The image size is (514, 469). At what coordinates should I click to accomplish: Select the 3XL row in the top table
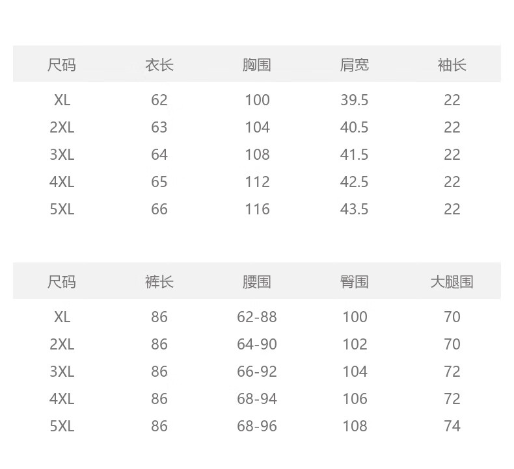[x=256, y=155]
